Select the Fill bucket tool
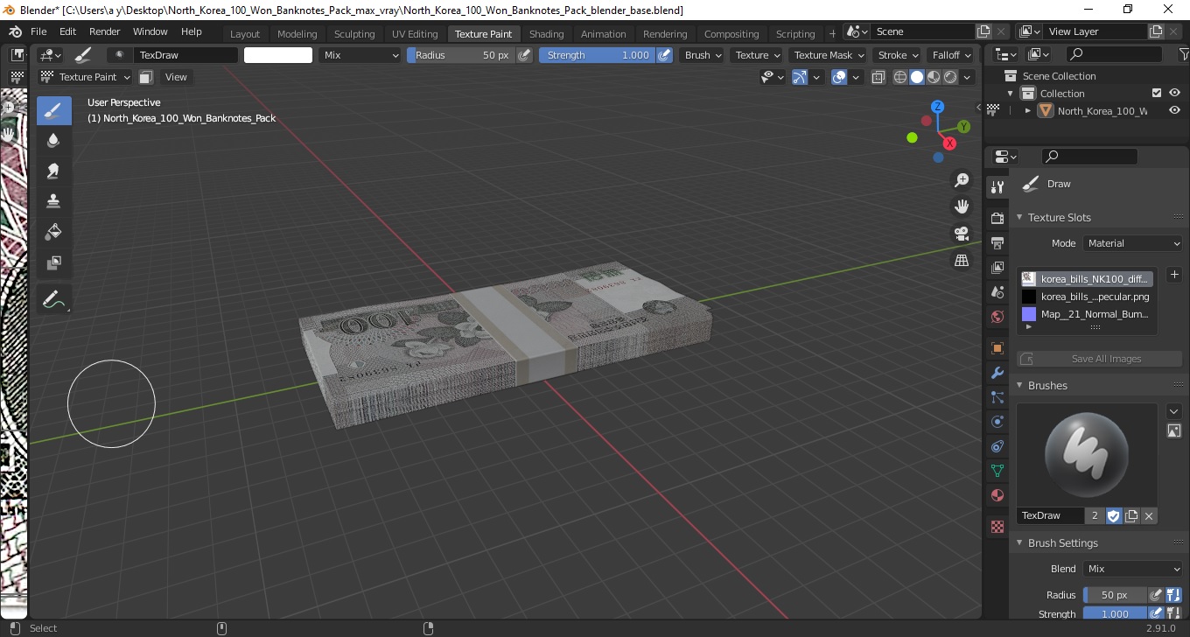 tap(53, 232)
